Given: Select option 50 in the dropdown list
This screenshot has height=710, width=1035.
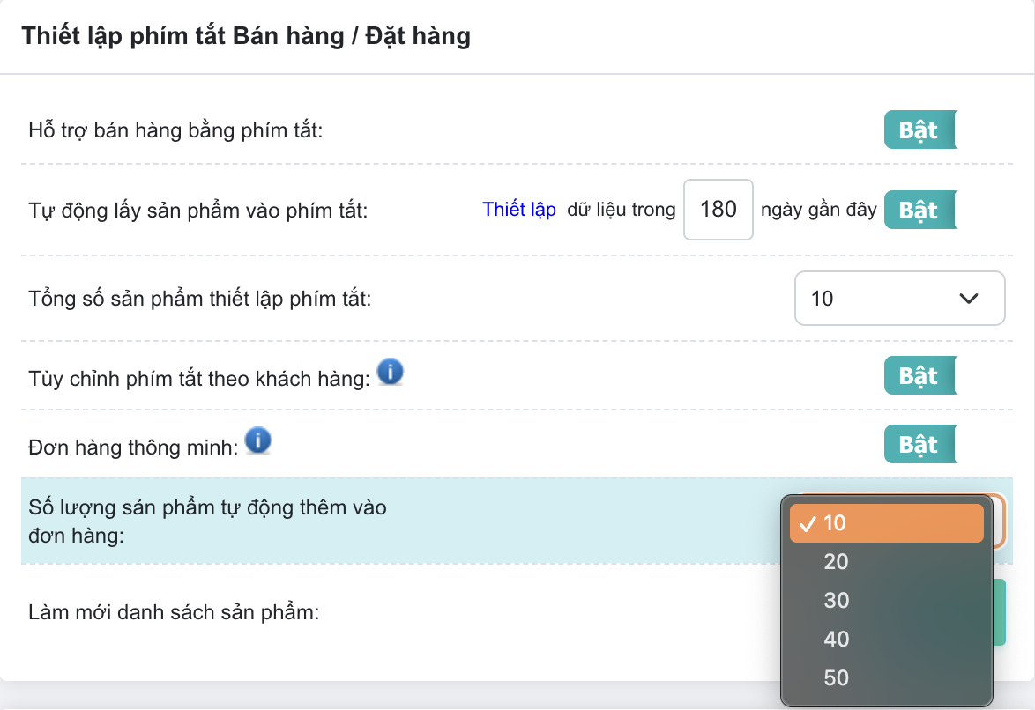Looking at the screenshot, I should (887, 677).
